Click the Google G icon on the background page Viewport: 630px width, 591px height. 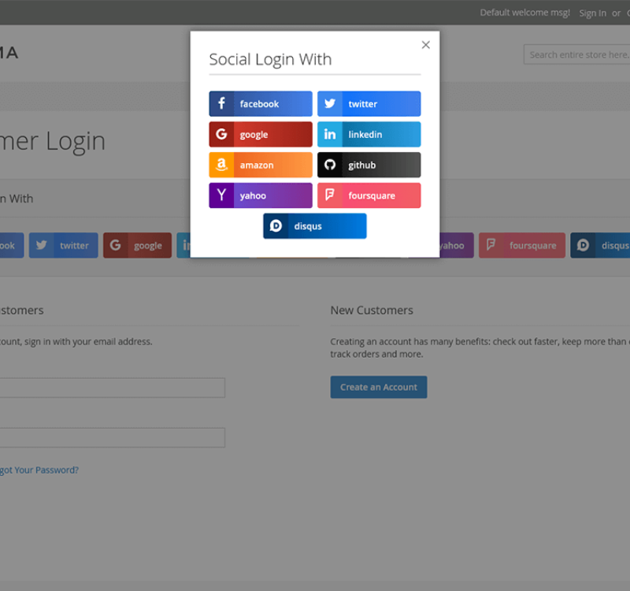pyautogui.click(x=115, y=245)
